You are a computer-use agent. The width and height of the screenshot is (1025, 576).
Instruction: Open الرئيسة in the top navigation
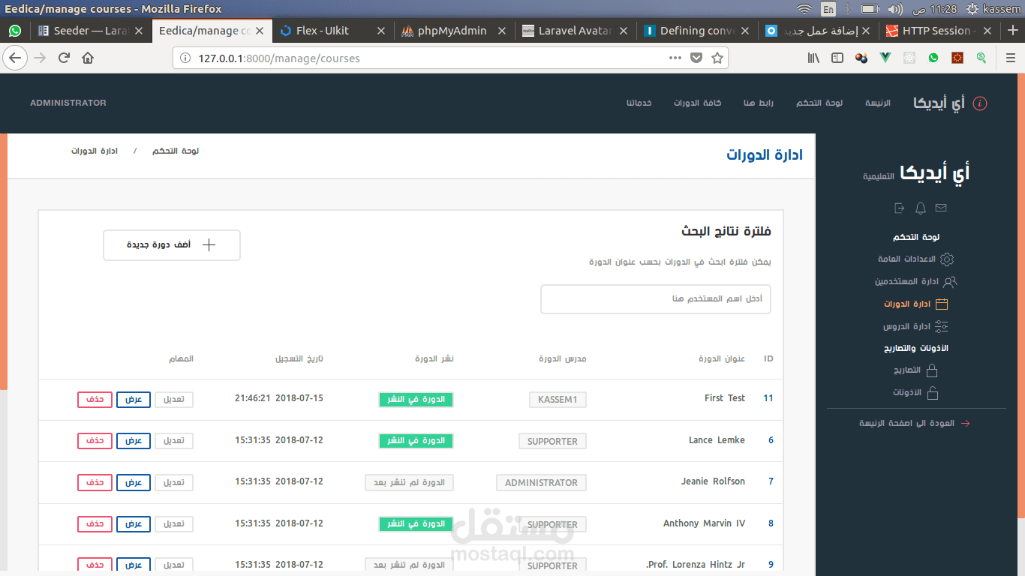(878, 103)
